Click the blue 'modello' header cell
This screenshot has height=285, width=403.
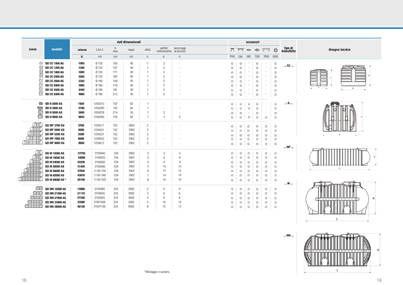[x=57, y=50]
